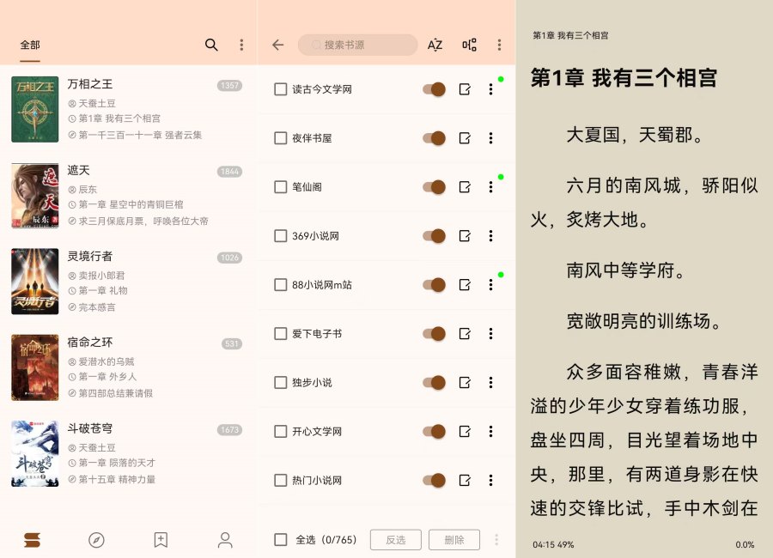Click the A-Z sort icon
The image size is (773, 558).
tap(435, 45)
